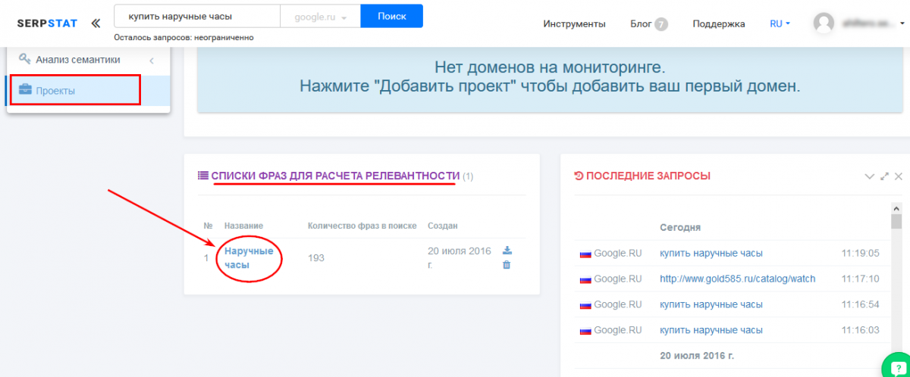Expand the Последние запросы panel to fullscreen
Image resolution: width=910 pixels, height=377 pixels.
point(884,176)
